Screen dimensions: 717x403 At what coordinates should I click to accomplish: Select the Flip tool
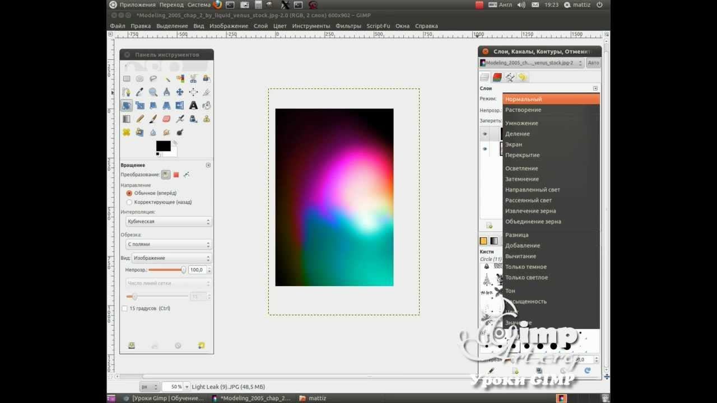180,105
